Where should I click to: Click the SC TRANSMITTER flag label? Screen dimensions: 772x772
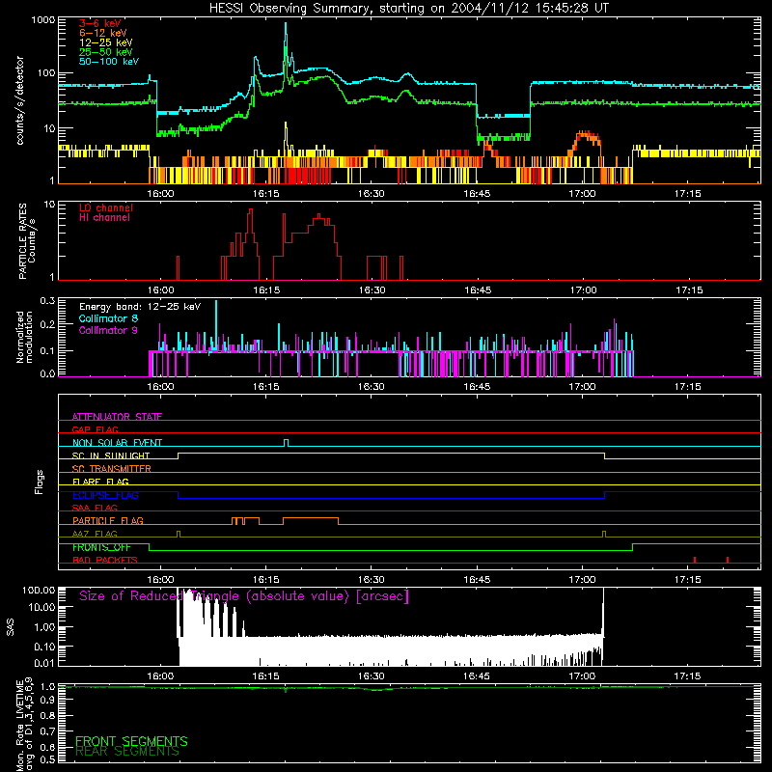click(x=112, y=468)
